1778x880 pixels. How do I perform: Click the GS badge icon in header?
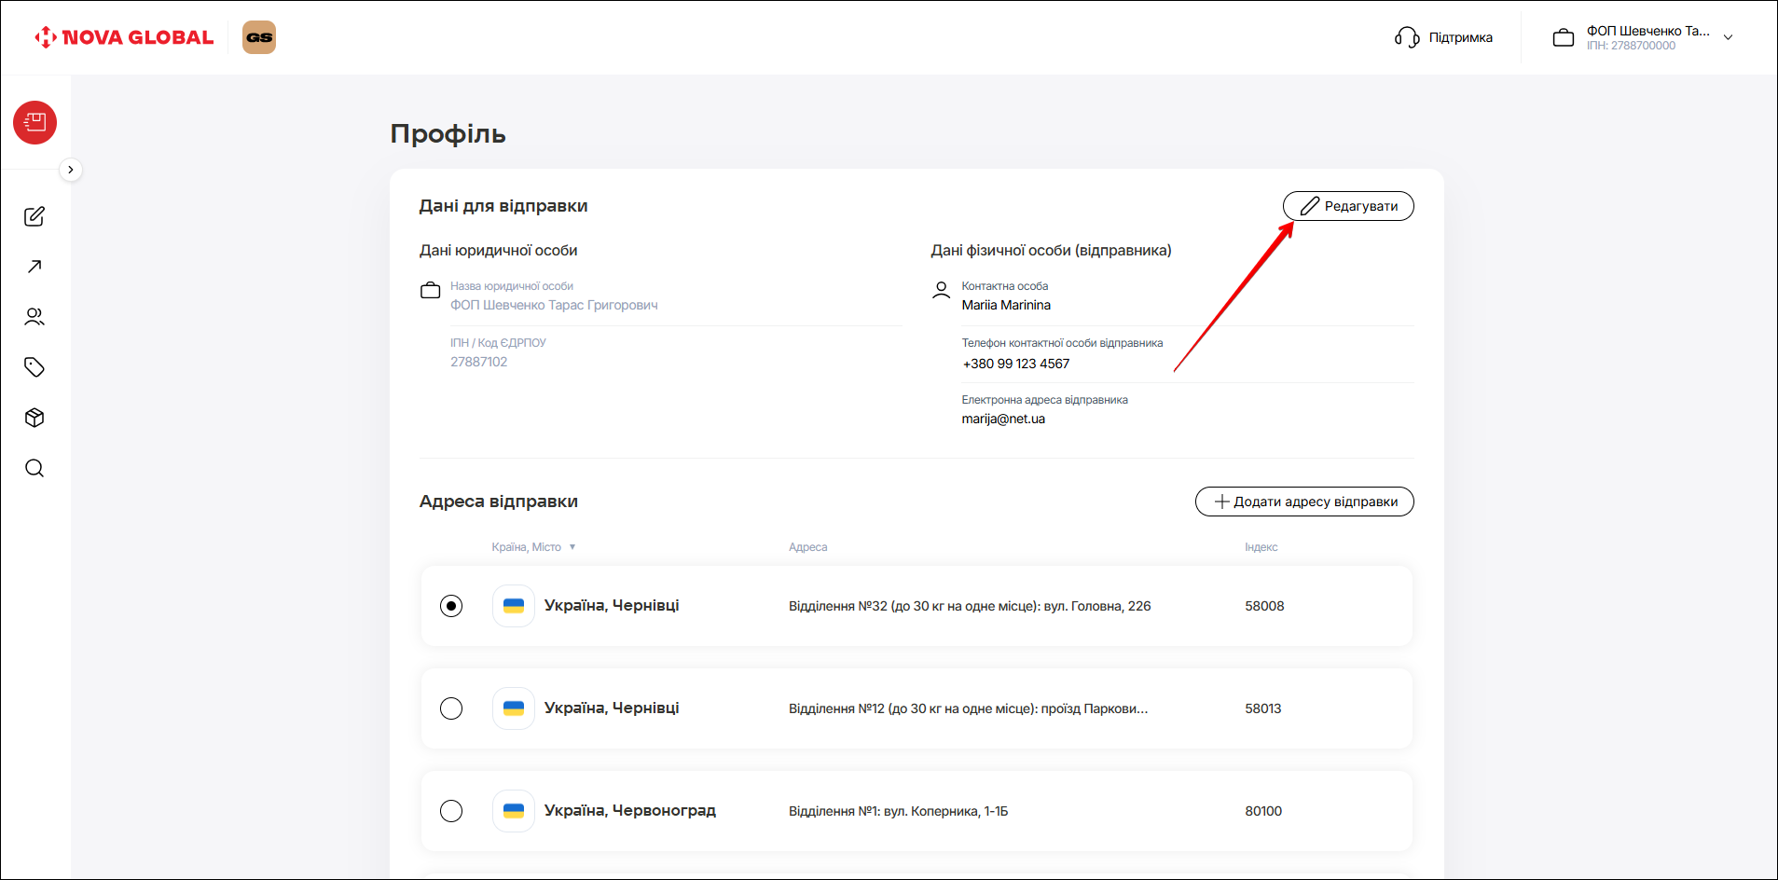click(x=259, y=37)
